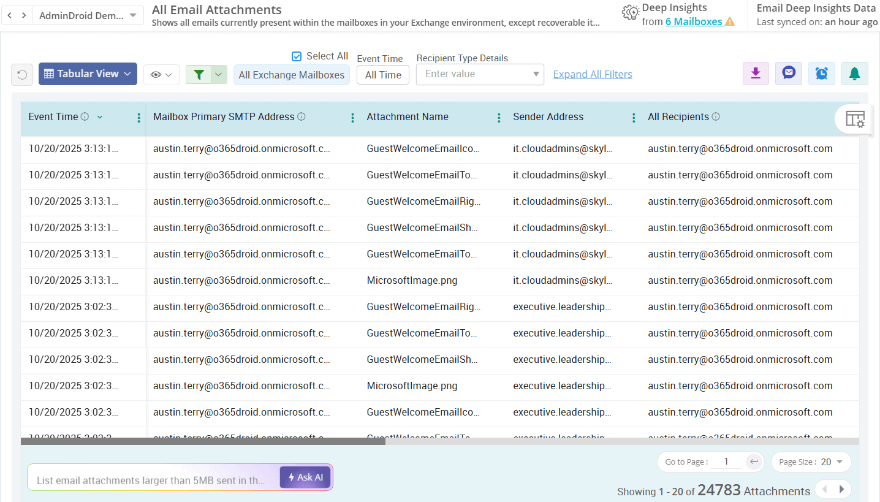Click the Expand All Filters link
The width and height of the screenshot is (880, 502).
coord(592,74)
